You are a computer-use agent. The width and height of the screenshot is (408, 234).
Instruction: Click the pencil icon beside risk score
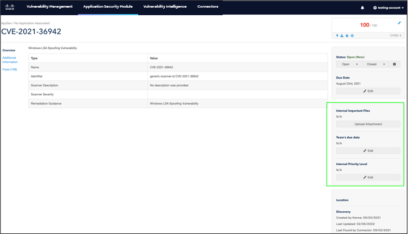[399, 23]
